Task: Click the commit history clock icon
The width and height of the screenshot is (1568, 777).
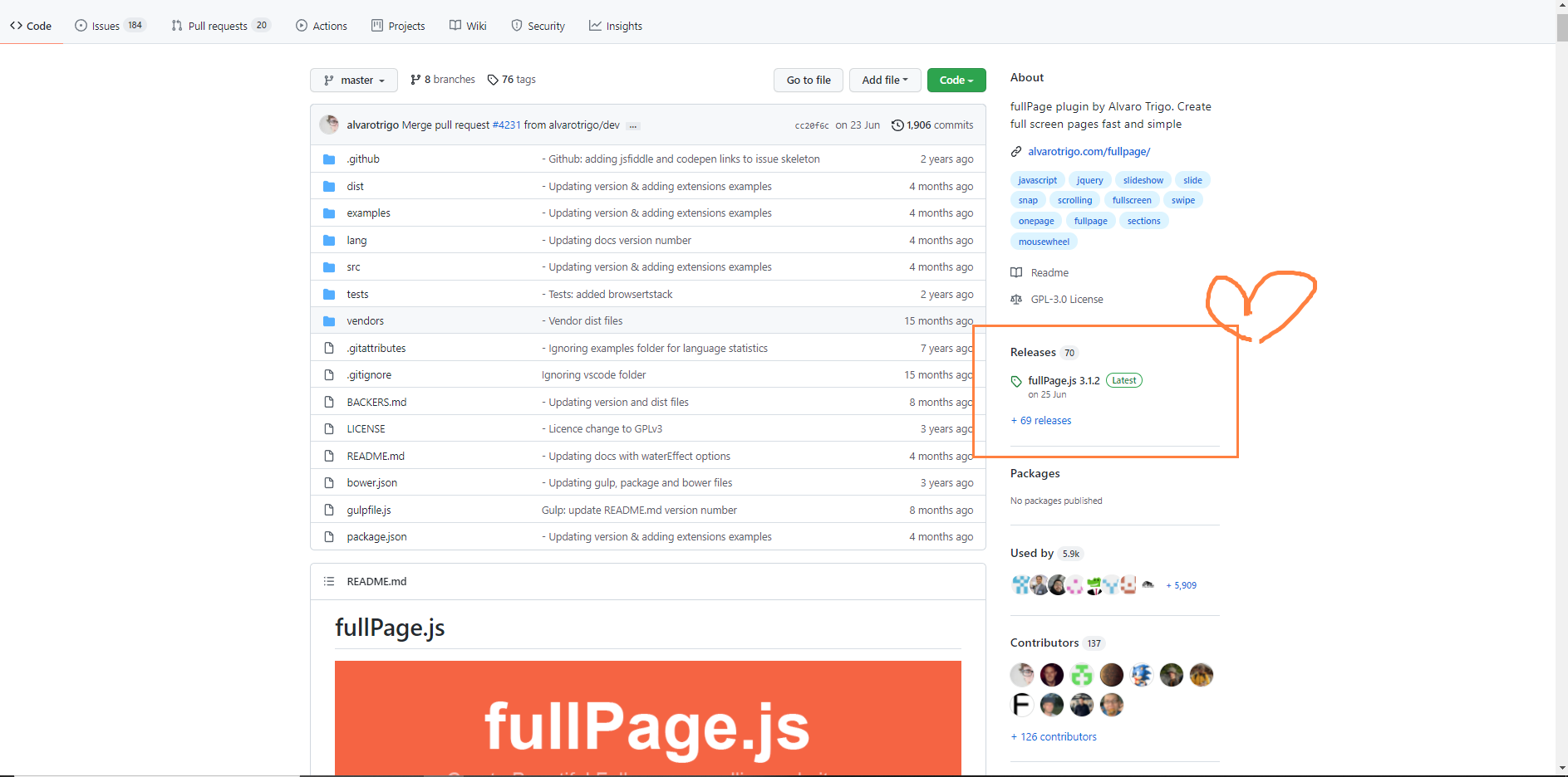Action: click(x=897, y=125)
